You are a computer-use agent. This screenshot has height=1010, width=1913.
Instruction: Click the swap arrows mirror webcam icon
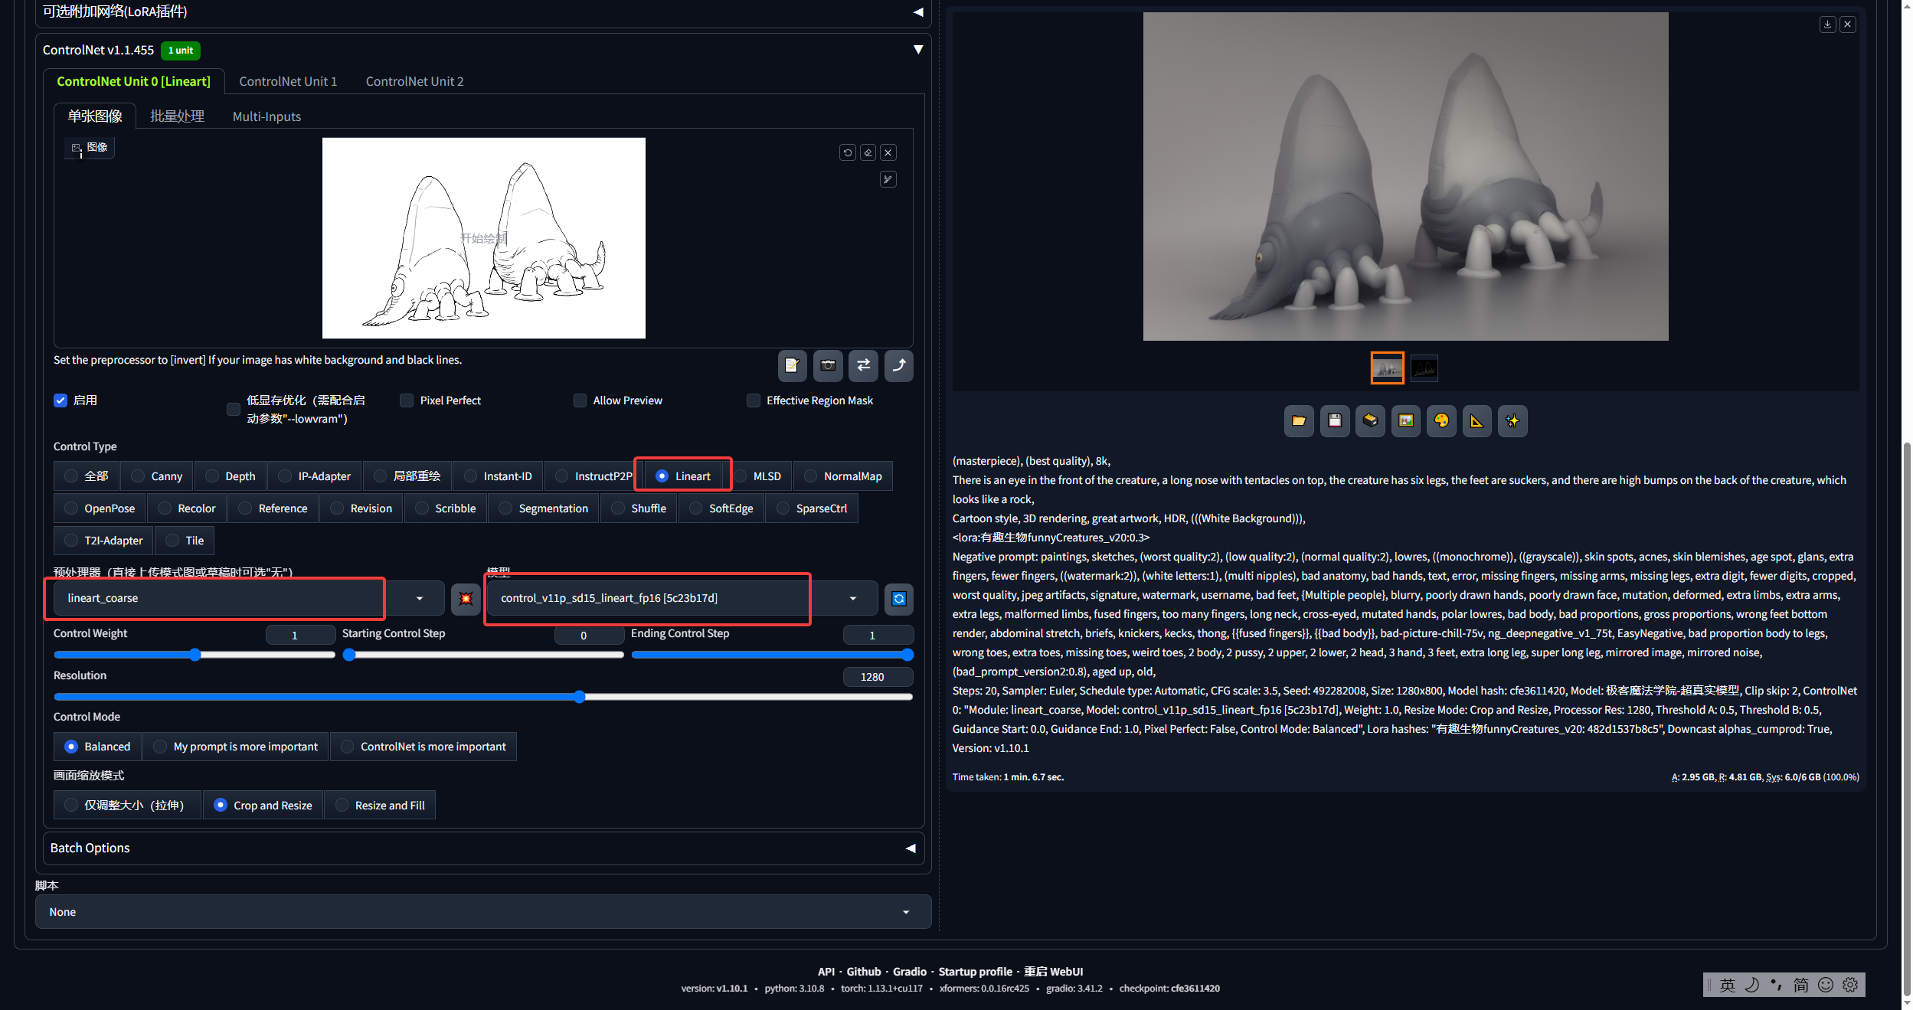point(863,365)
